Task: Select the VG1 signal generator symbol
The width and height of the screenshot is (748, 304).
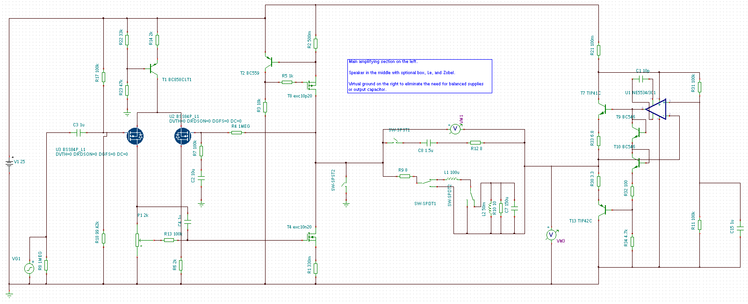Action: tap(29, 269)
